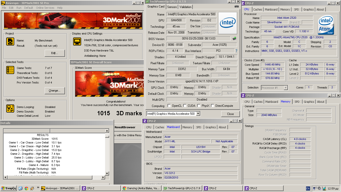Click the '1015 3D marks' score text

click(x=120, y=113)
